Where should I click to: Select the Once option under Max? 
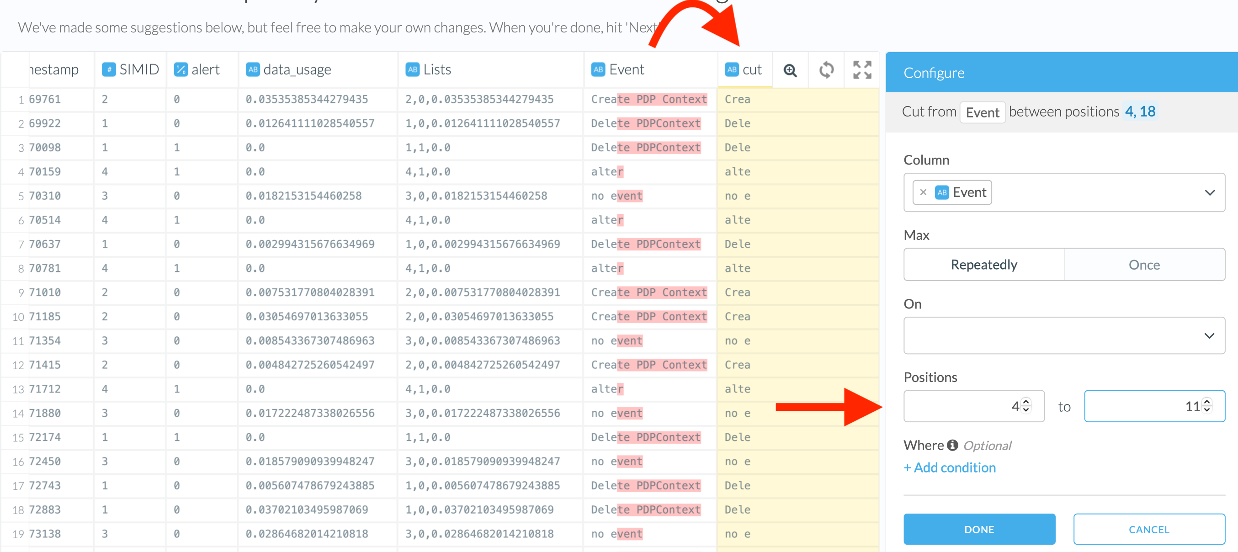pyautogui.click(x=1144, y=265)
